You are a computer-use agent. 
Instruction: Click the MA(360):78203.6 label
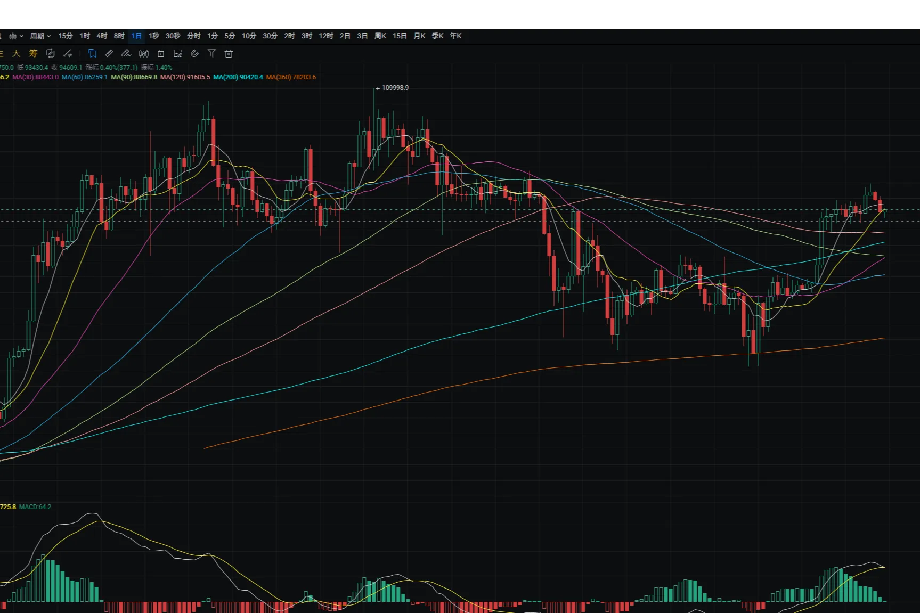[291, 77]
